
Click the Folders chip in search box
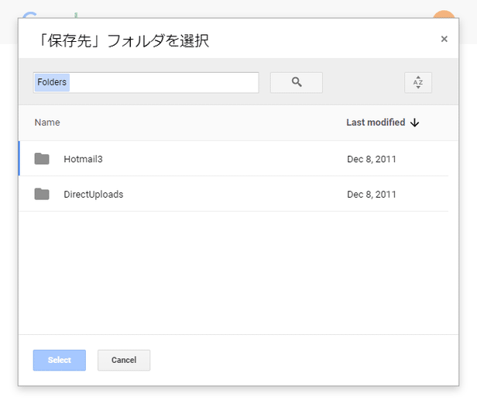(52, 82)
